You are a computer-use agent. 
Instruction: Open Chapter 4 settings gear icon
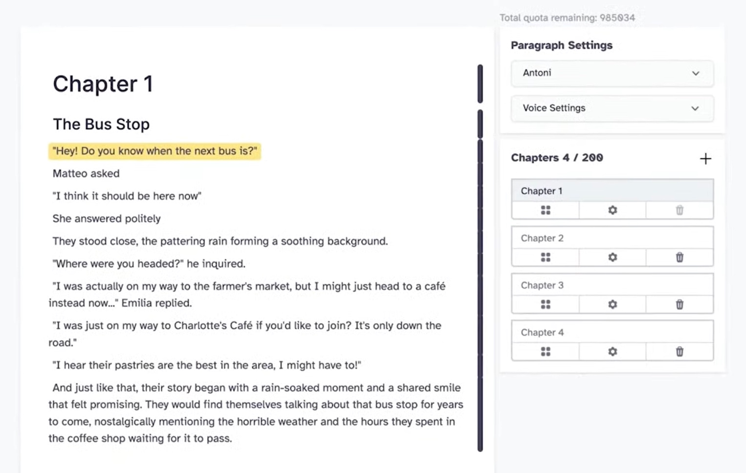(612, 352)
